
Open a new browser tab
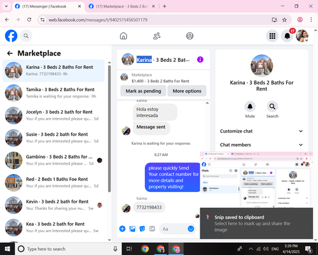pos(165,6)
